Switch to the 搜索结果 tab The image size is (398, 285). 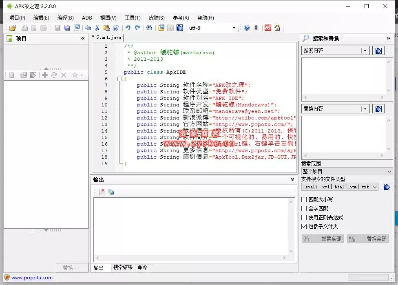(x=123, y=267)
